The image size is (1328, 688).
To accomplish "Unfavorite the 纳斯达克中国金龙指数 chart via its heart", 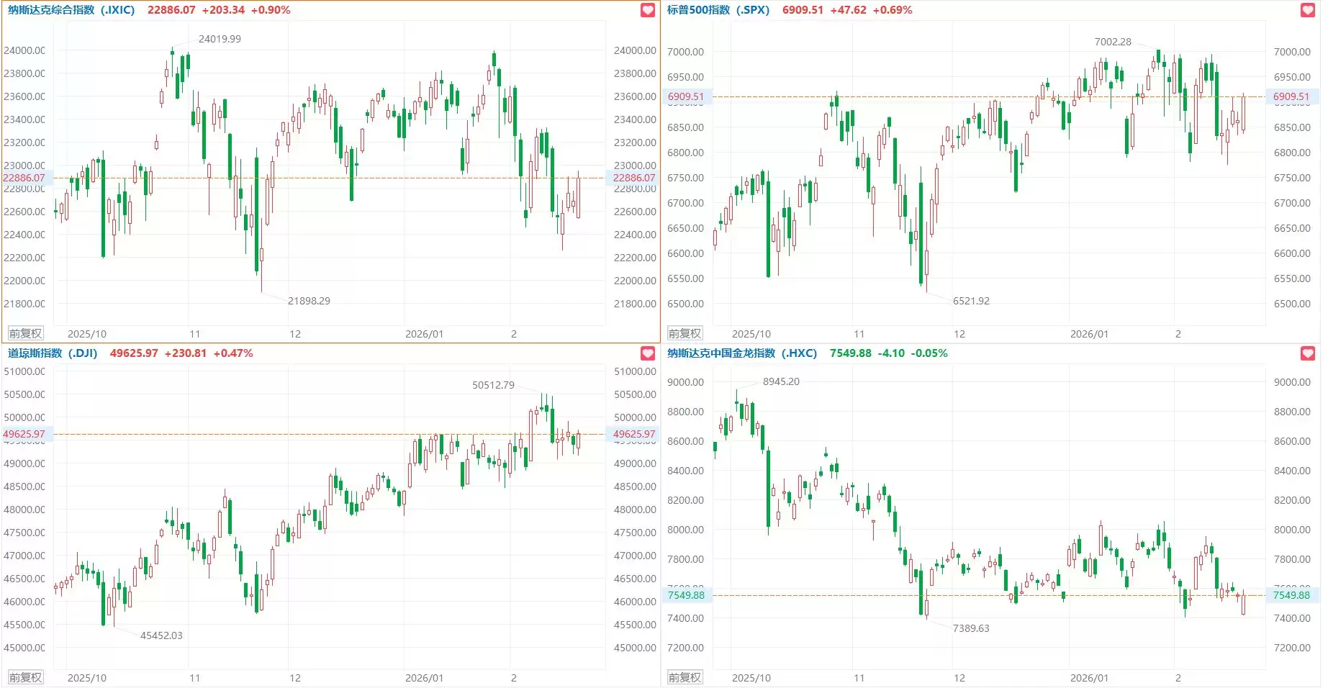I will [1308, 353].
